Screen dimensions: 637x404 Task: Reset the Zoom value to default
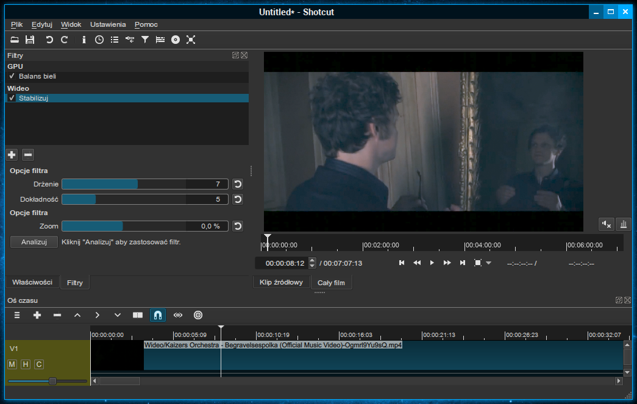point(238,226)
